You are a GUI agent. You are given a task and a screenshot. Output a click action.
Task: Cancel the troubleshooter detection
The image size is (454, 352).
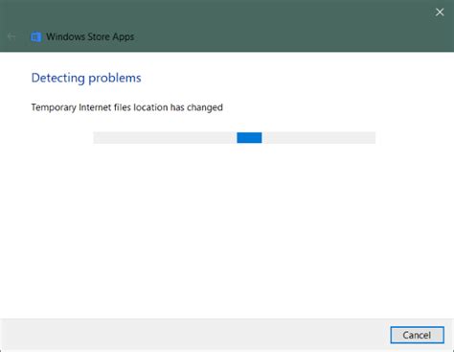coord(417,335)
